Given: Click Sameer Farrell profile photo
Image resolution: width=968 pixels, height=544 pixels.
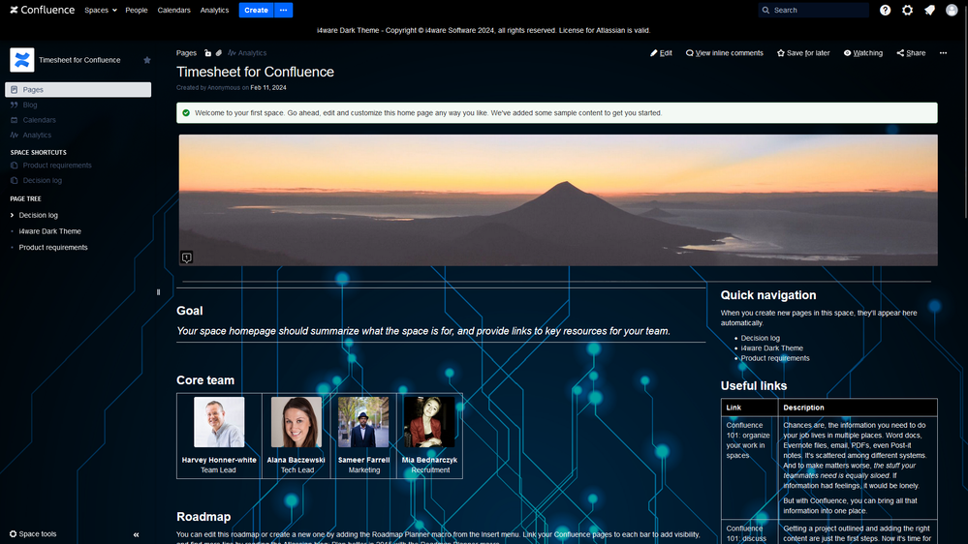Looking at the screenshot, I should click(363, 422).
